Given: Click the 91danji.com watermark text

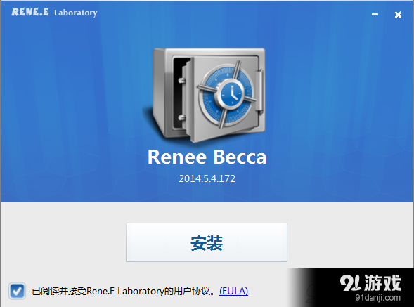Looking at the screenshot, I should tap(378, 298).
